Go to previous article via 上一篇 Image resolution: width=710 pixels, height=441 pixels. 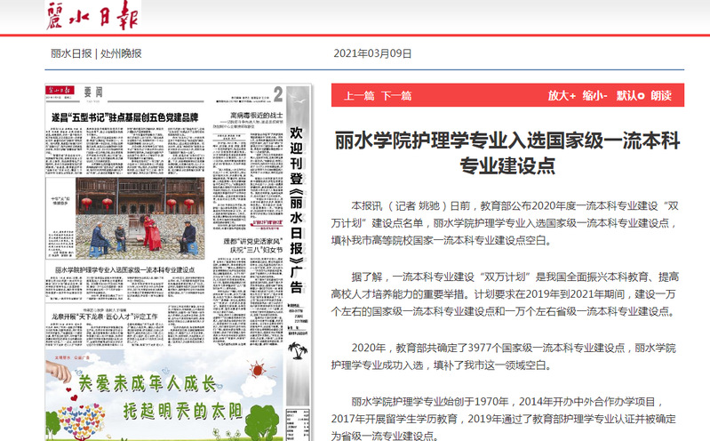(359, 96)
